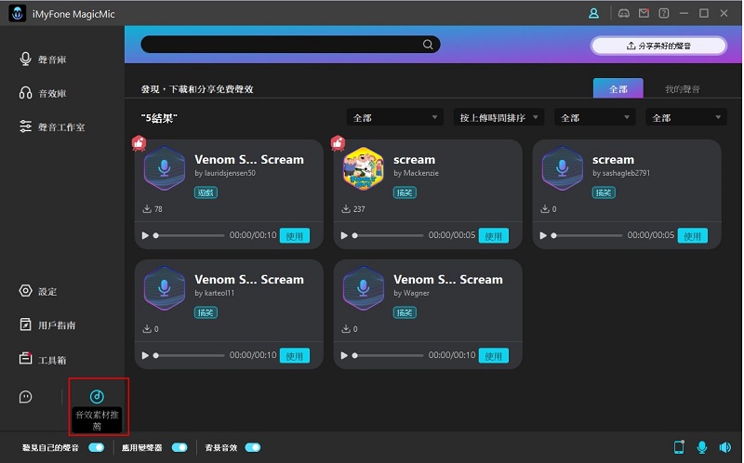Play Venom Scream by Wagner
744x463 pixels.
pos(344,355)
